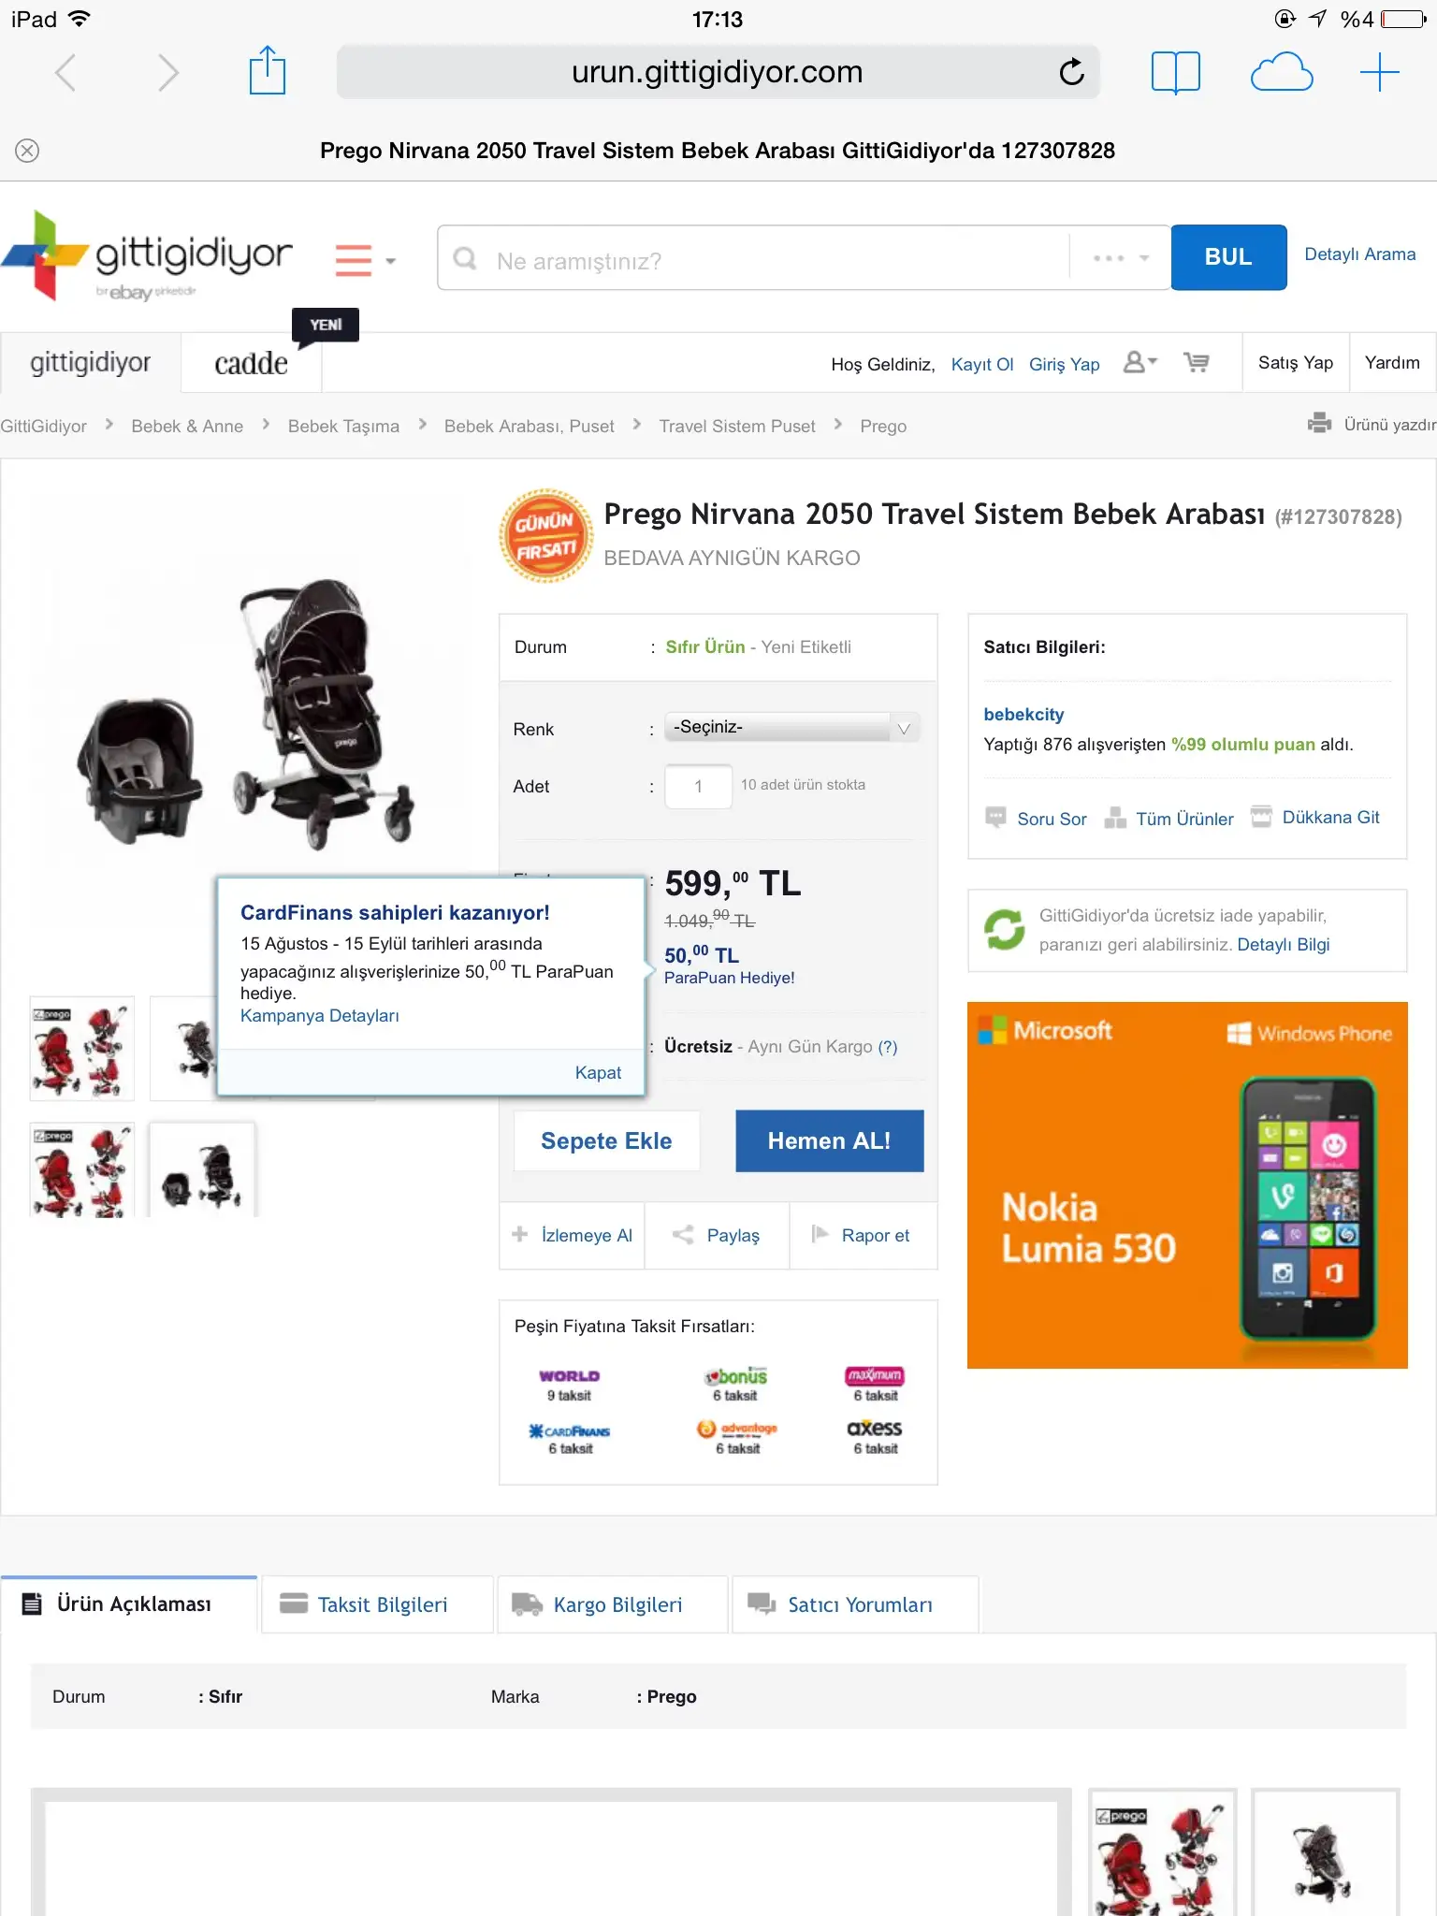Add product with Sepete Ekle button

pos(606,1140)
